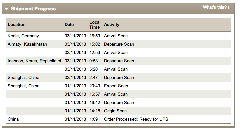The image size is (243, 134).
Task: Click the Shipment Progress header title
Action: (x=33, y=9)
